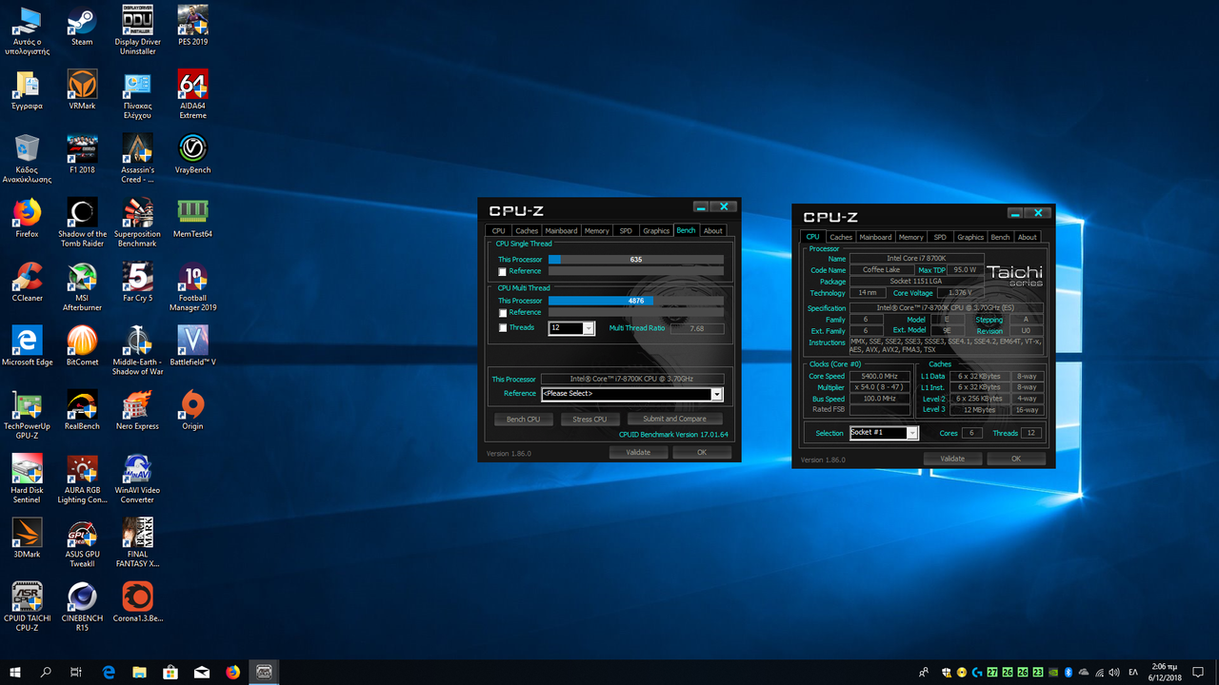Viewport: 1219px width, 685px height.
Task: Click OK in the Bench window
Action: click(x=702, y=453)
